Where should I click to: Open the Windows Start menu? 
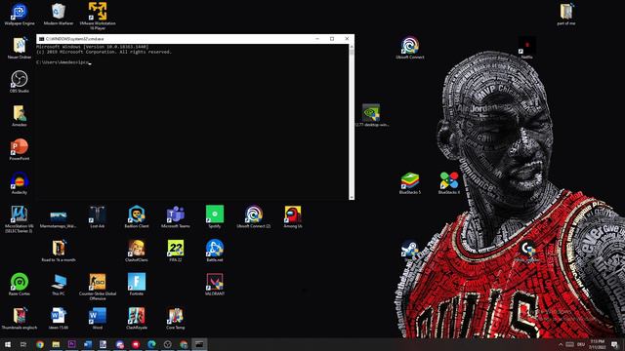tap(8, 344)
